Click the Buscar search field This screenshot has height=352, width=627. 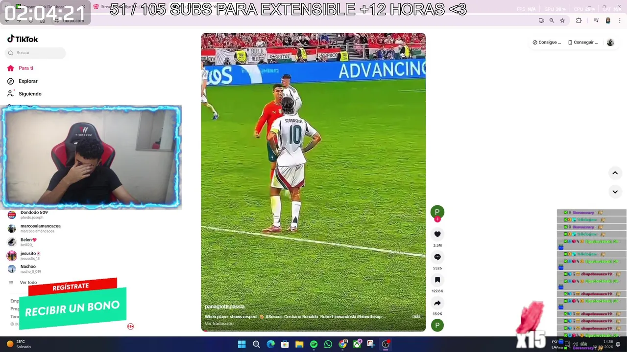pyautogui.click(x=35, y=53)
